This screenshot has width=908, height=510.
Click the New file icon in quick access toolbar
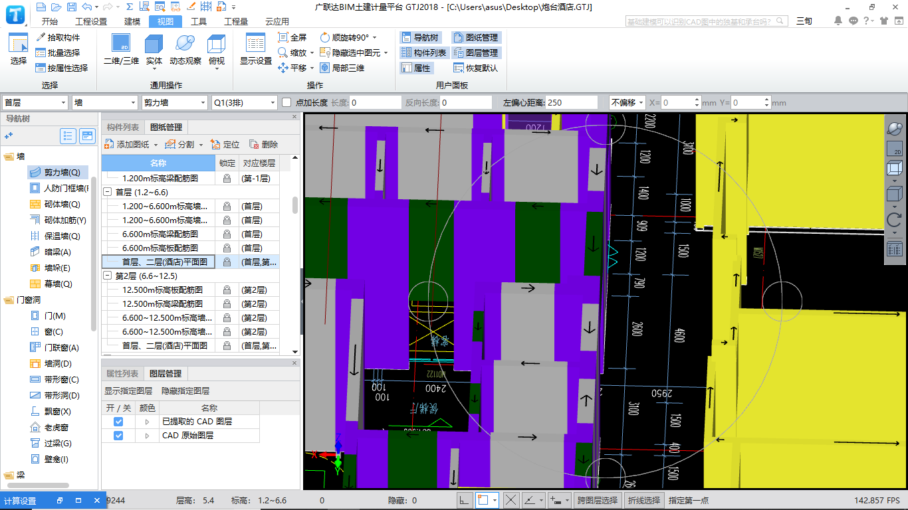[x=41, y=7]
